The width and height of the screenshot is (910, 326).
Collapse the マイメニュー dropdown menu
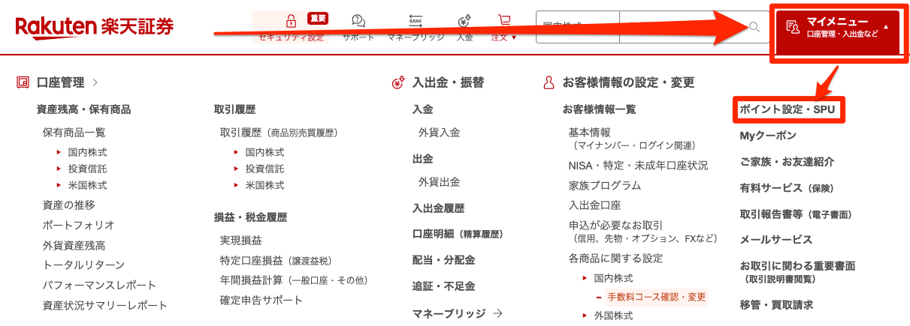(x=885, y=27)
